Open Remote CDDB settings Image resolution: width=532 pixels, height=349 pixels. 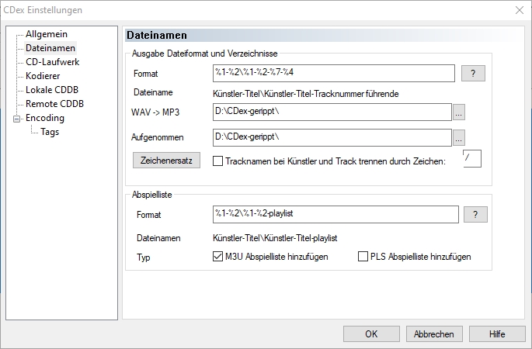click(54, 104)
